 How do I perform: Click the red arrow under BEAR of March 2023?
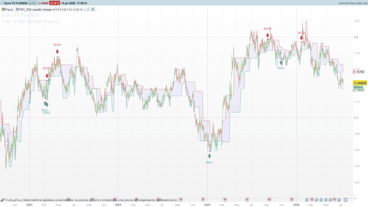pos(47,76)
